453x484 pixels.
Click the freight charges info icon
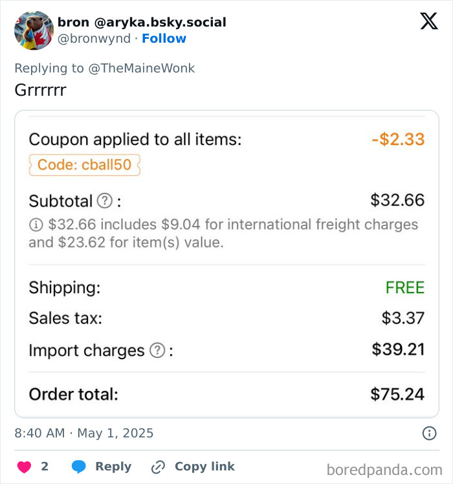click(35, 225)
